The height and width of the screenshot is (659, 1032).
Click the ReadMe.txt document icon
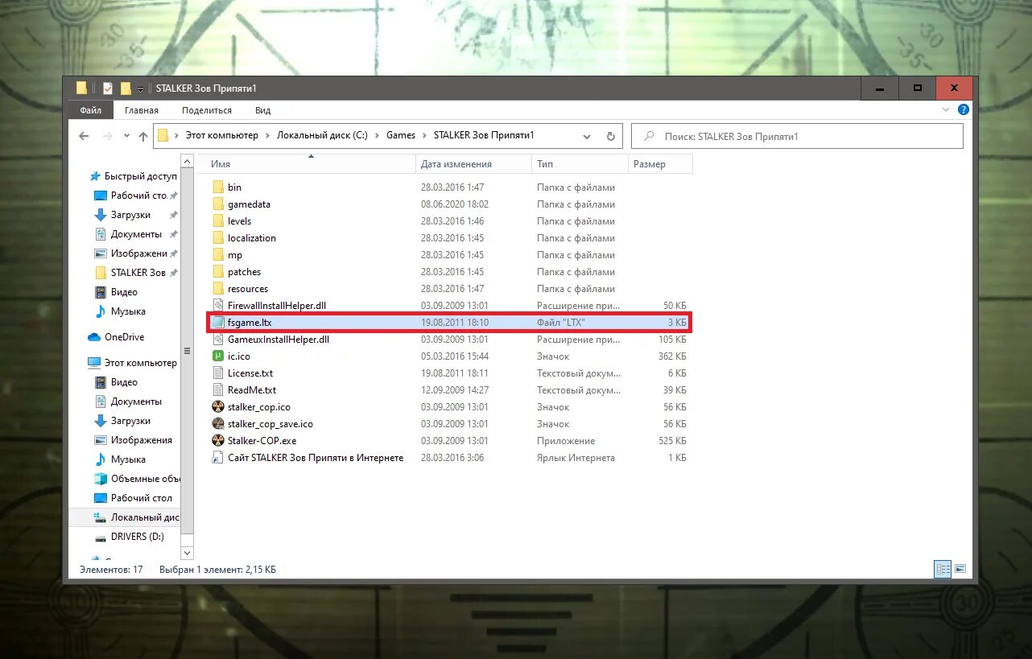click(217, 389)
